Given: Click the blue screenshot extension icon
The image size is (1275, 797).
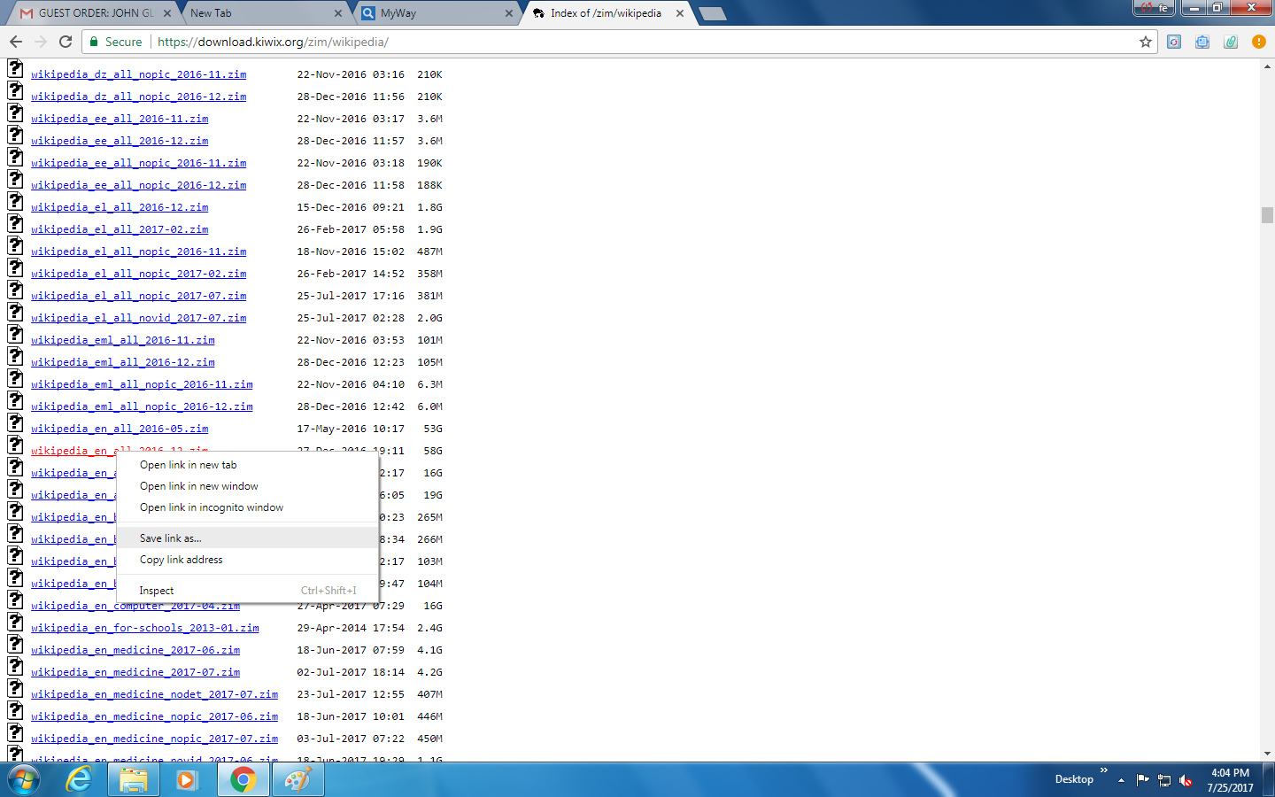Looking at the screenshot, I should (1202, 42).
